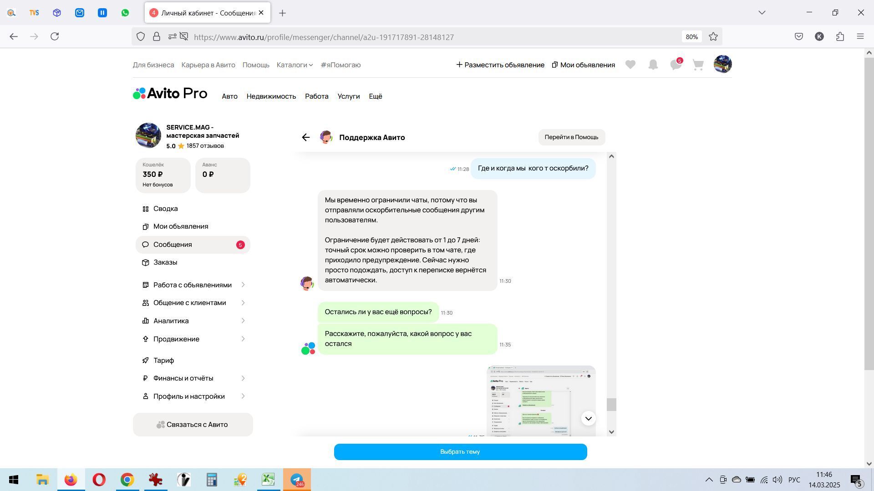
Task: Open Telegram from the taskbar
Action: pyautogui.click(x=297, y=480)
